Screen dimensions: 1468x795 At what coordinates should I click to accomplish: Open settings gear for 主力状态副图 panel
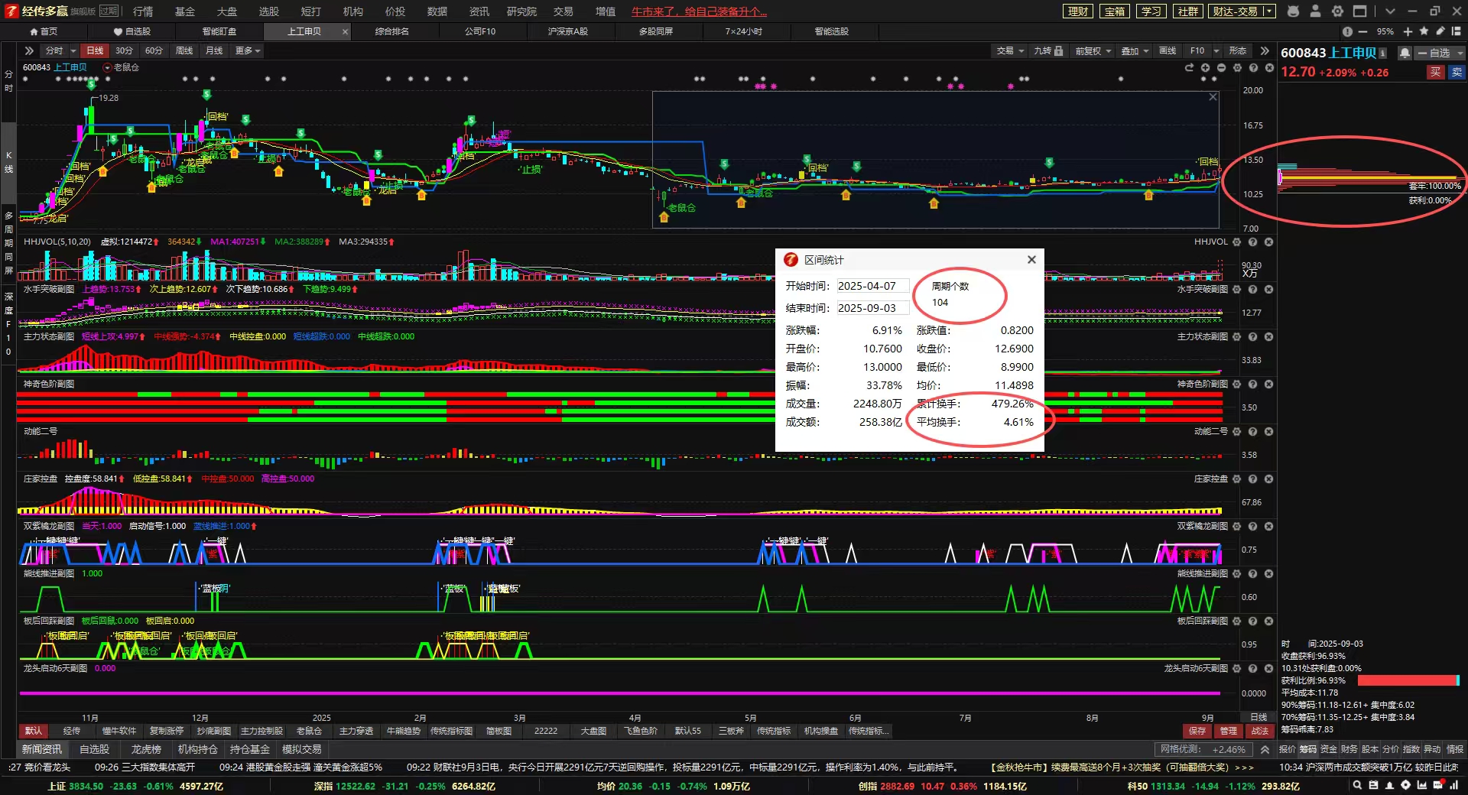(1237, 336)
